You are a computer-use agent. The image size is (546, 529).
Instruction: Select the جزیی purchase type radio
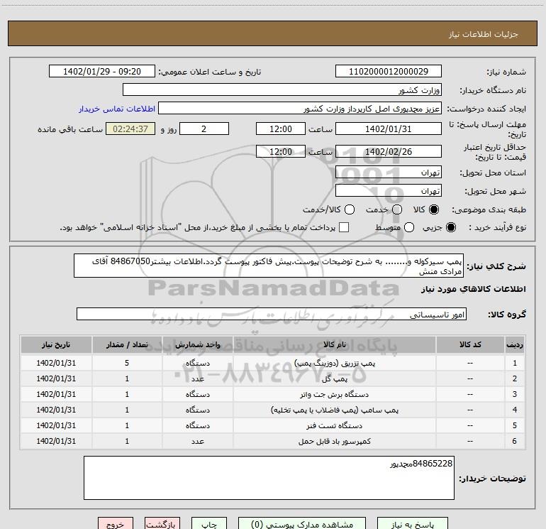pos(450,227)
